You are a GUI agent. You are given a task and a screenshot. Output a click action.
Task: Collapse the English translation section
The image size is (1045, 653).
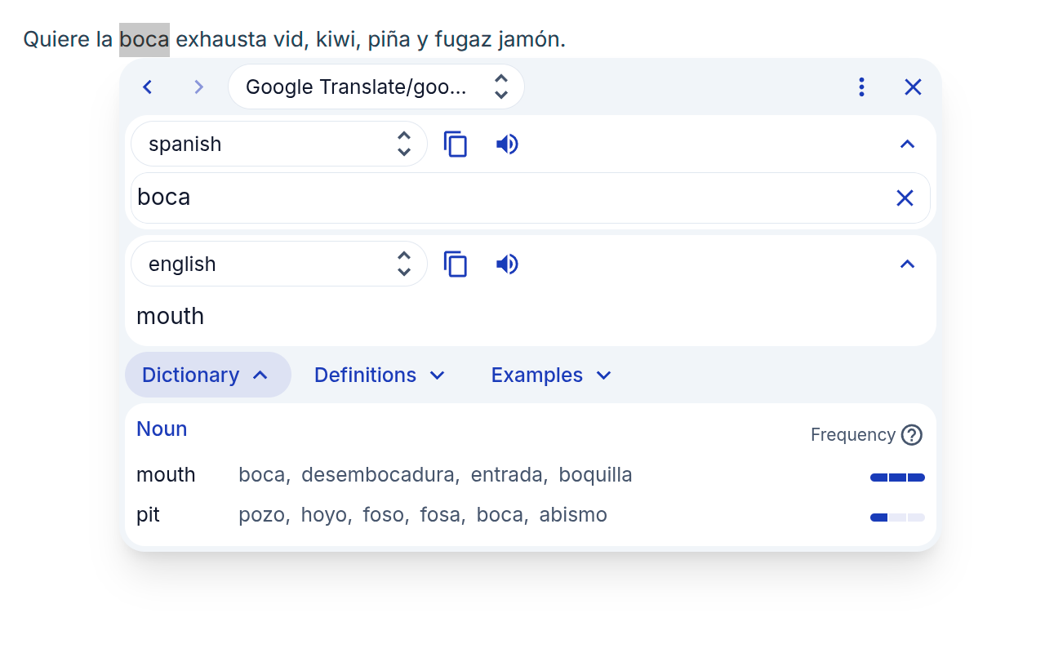[x=907, y=264]
